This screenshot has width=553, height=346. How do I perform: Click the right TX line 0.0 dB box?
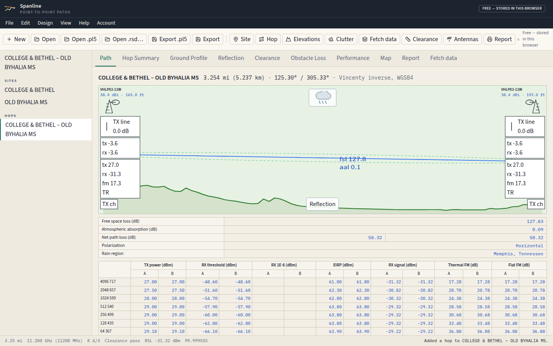525,126
